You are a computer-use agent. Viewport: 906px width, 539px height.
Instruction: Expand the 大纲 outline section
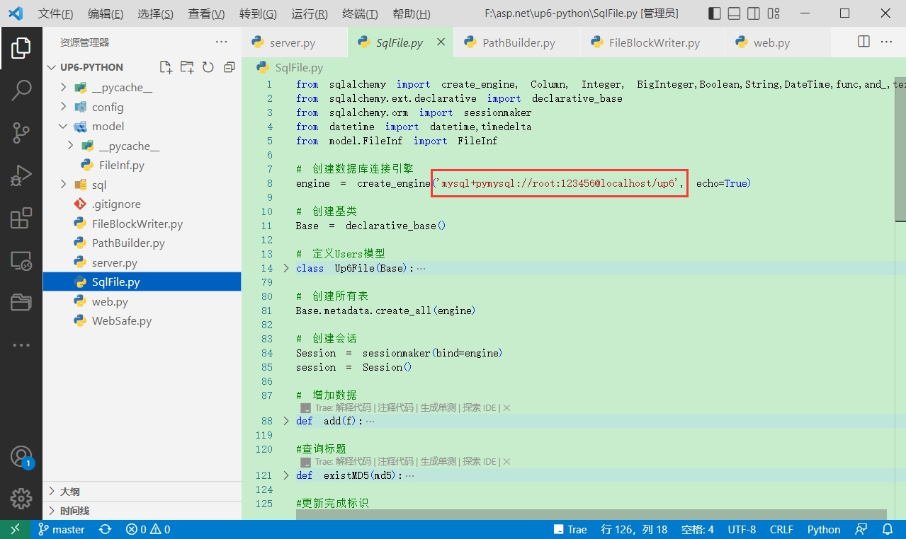pos(142,492)
